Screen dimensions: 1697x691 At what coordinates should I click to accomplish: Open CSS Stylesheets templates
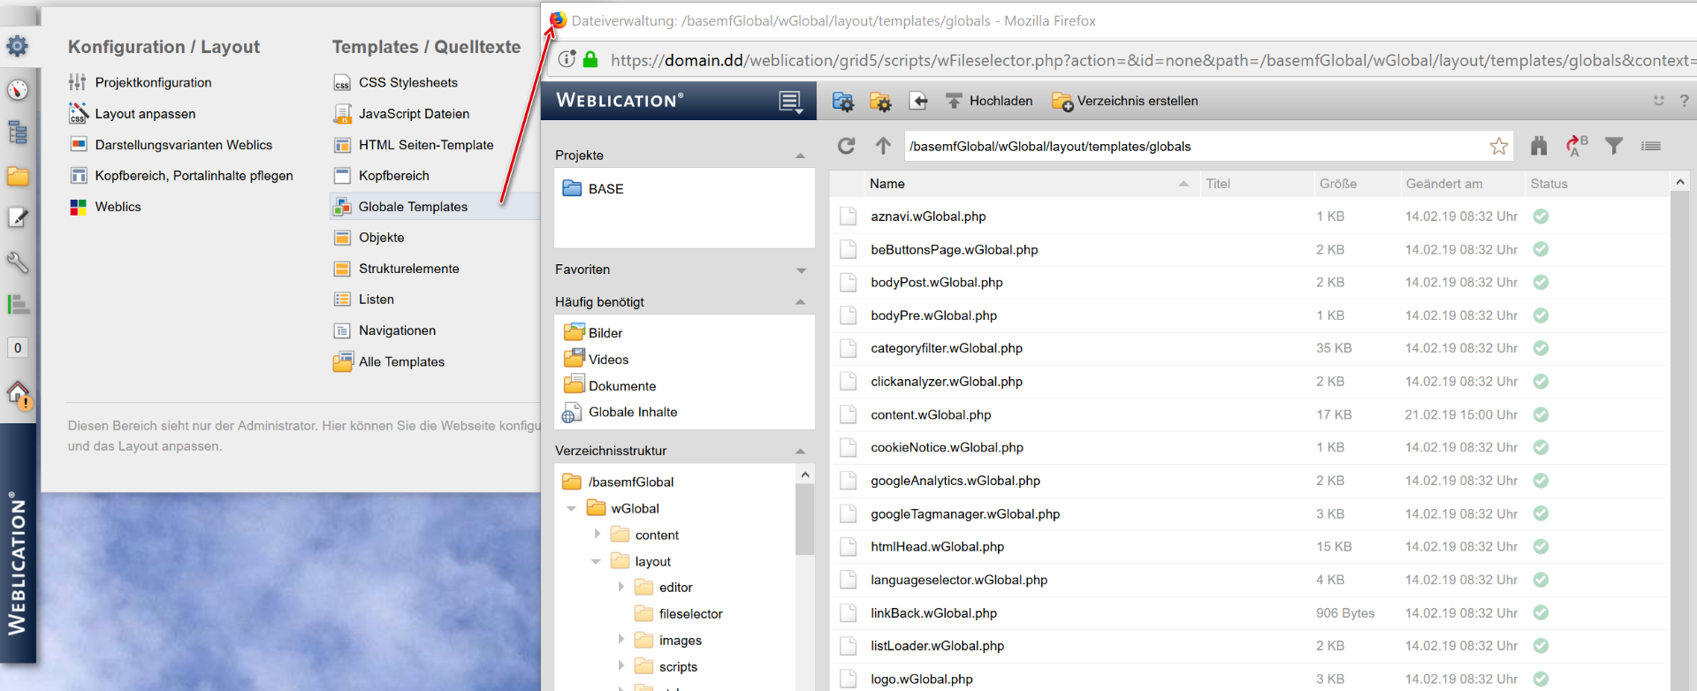point(395,82)
